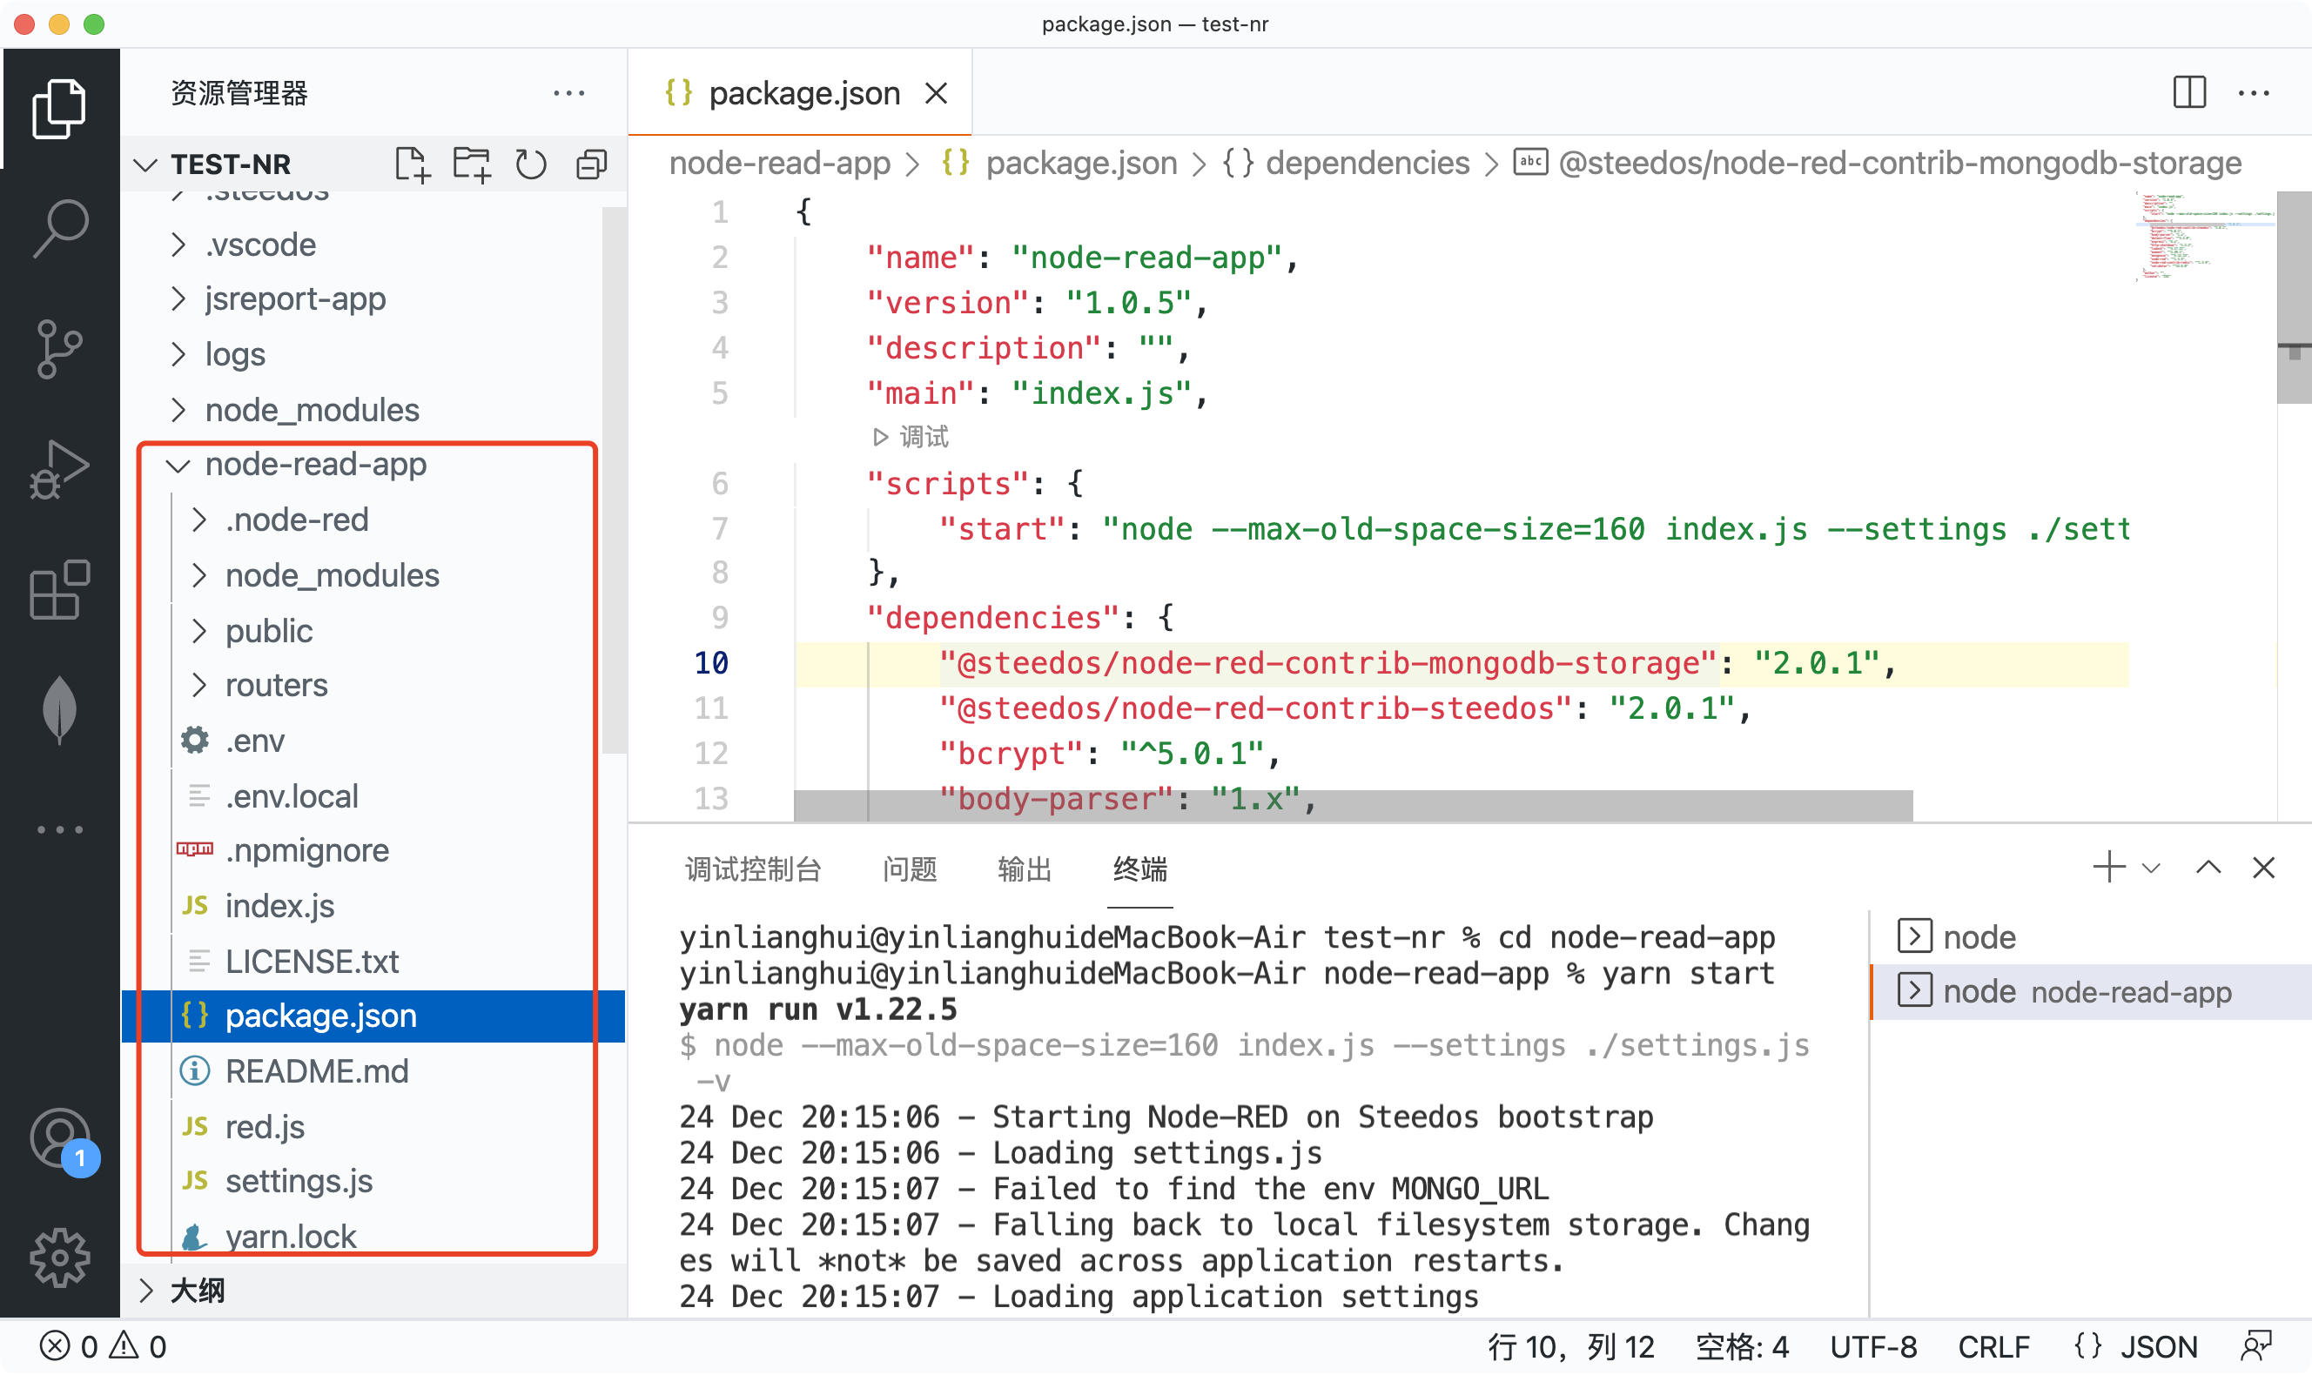Viewport: 2312px width, 1375px height.
Task: Select the package.json editor tab
Action: pyautogui.click(x=801, y=94)
